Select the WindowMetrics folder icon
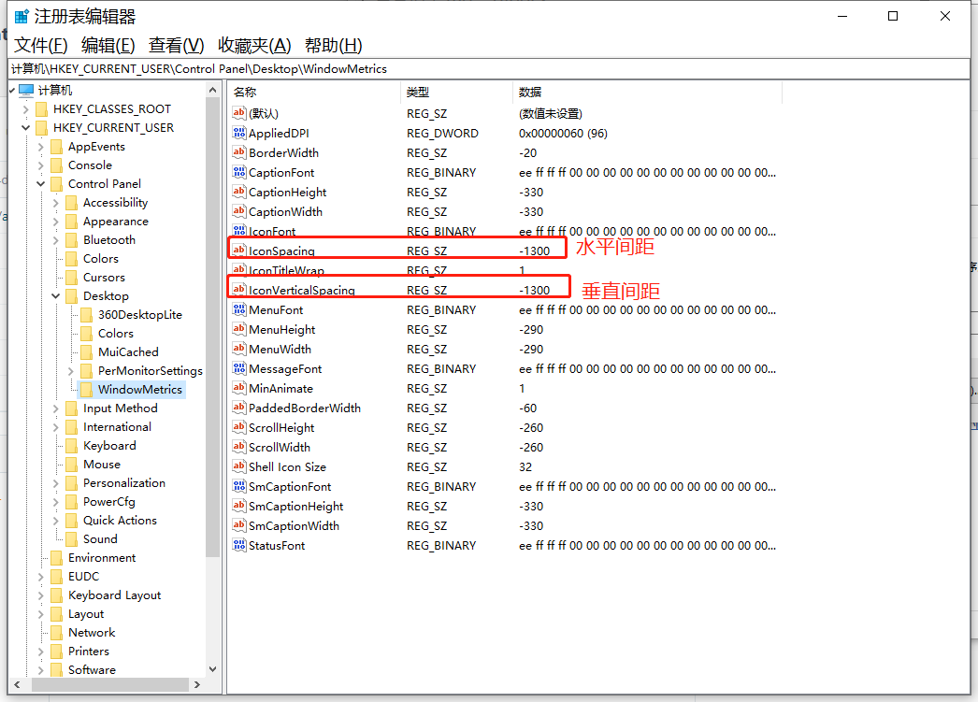 point(87,389)
